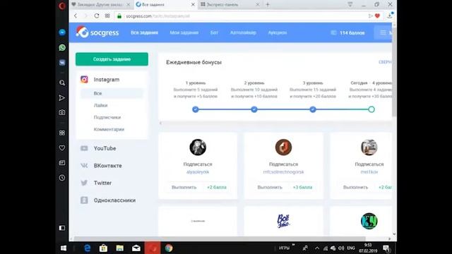Open Speed Dial grid icon in sidebar
452x254 pixels.
click(62, 133)
